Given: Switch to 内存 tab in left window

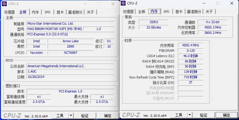Looking at the screenshot, I should 35,12.
